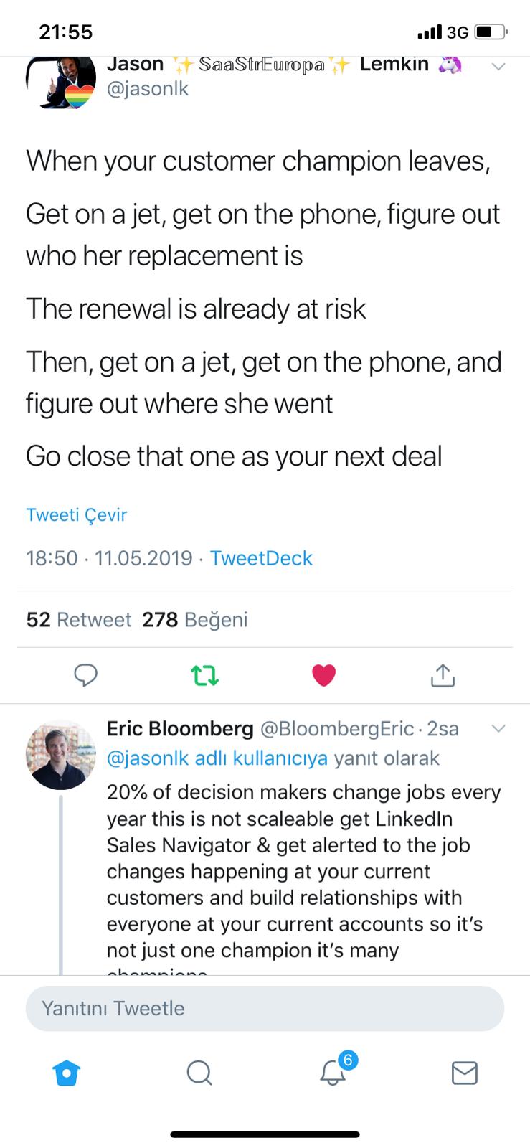Unlike the tweet with the red heart

pos(323,675)
